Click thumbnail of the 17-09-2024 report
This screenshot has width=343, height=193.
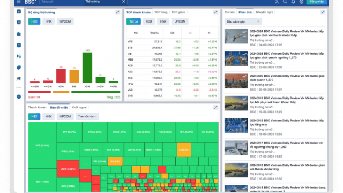(236, 148)
